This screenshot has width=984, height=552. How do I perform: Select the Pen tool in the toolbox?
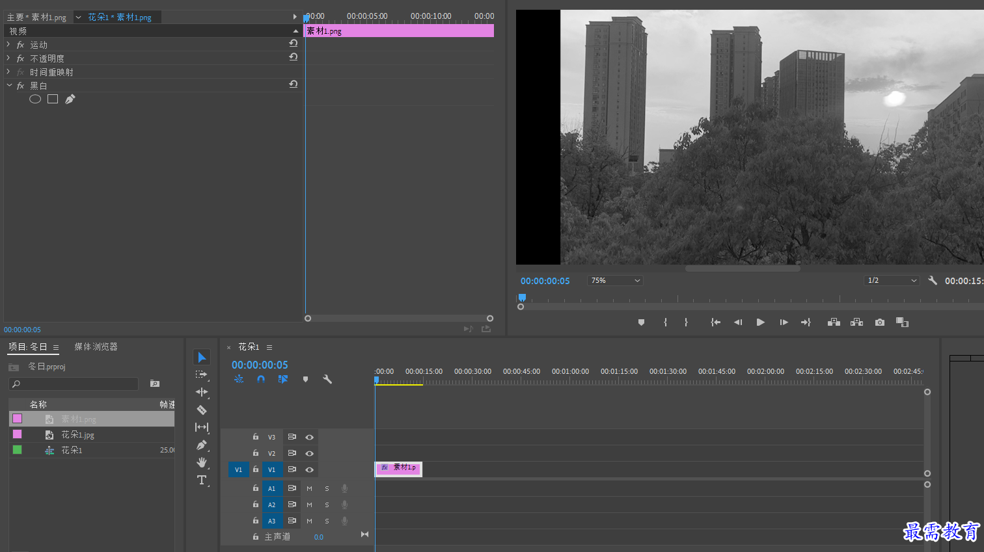point(202,445)
